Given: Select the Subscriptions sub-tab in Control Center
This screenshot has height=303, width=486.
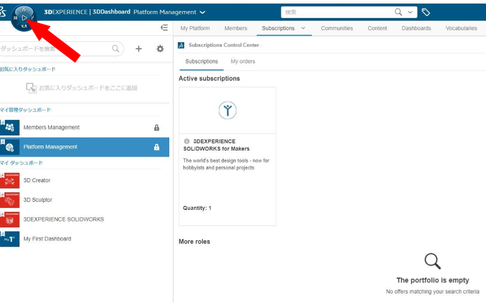Looking at the screenshot, I should point(201,61).
